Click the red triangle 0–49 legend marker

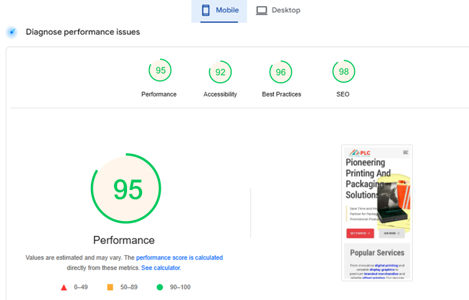64,287
